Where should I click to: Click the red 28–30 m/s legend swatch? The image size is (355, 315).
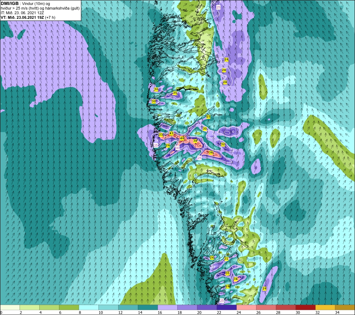pyautogui.click(x=286, y=308)
